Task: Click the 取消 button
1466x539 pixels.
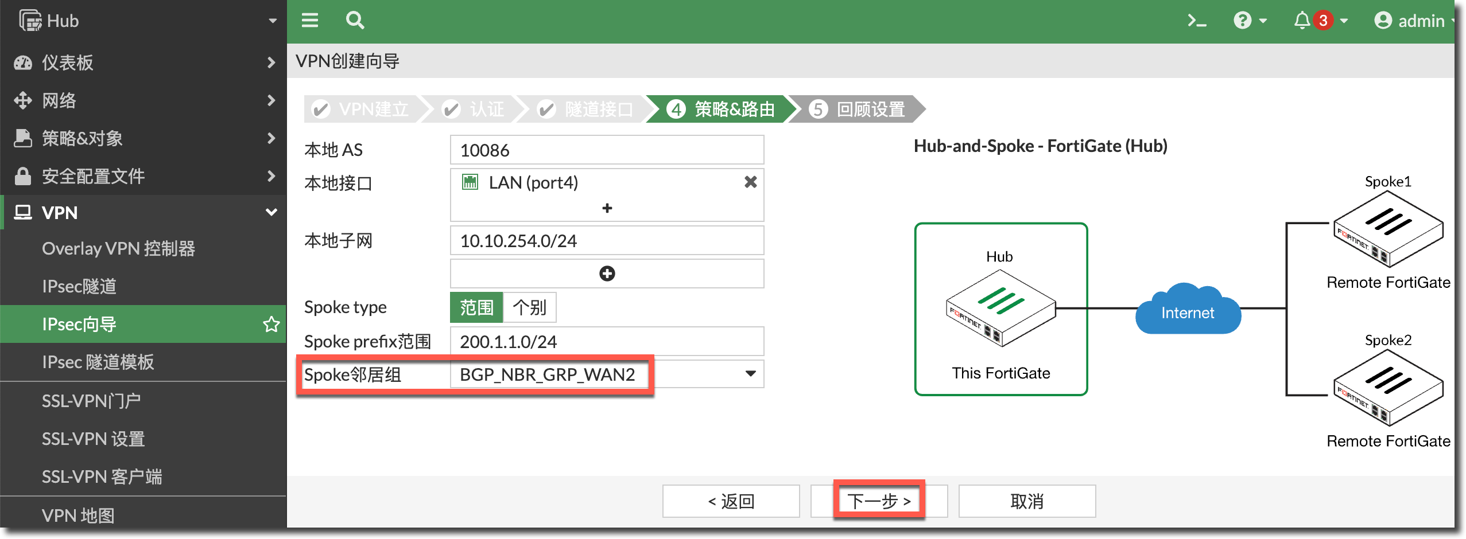Action: (x=1026, y=501)
